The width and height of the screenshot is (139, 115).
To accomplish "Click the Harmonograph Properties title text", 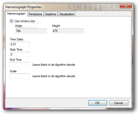I will tap(23, 7).
